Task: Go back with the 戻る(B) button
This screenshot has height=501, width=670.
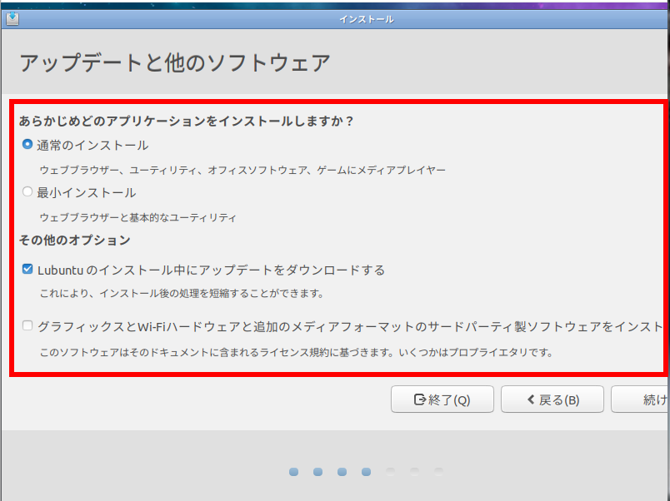Action: tap(552, 399)
